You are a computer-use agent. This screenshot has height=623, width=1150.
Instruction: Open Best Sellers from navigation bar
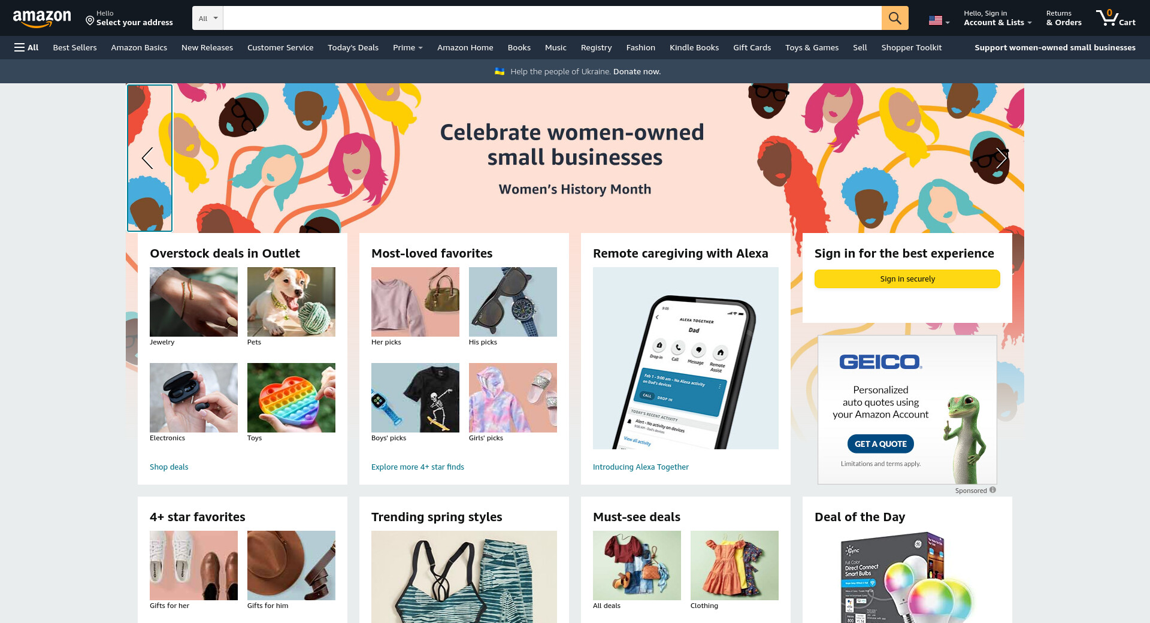pyautogui.click(x=75, y=47)
